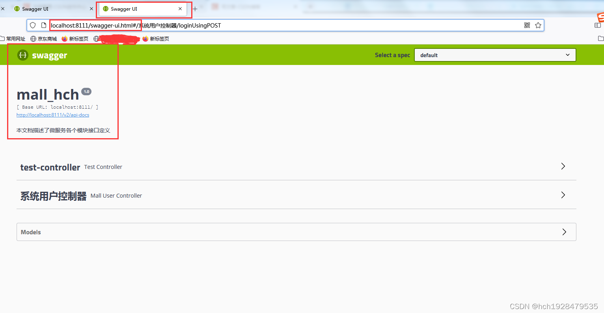Screen dimensions: 604x313
Task: Open the QR code icon in address bar
Action: click(527, 25)
